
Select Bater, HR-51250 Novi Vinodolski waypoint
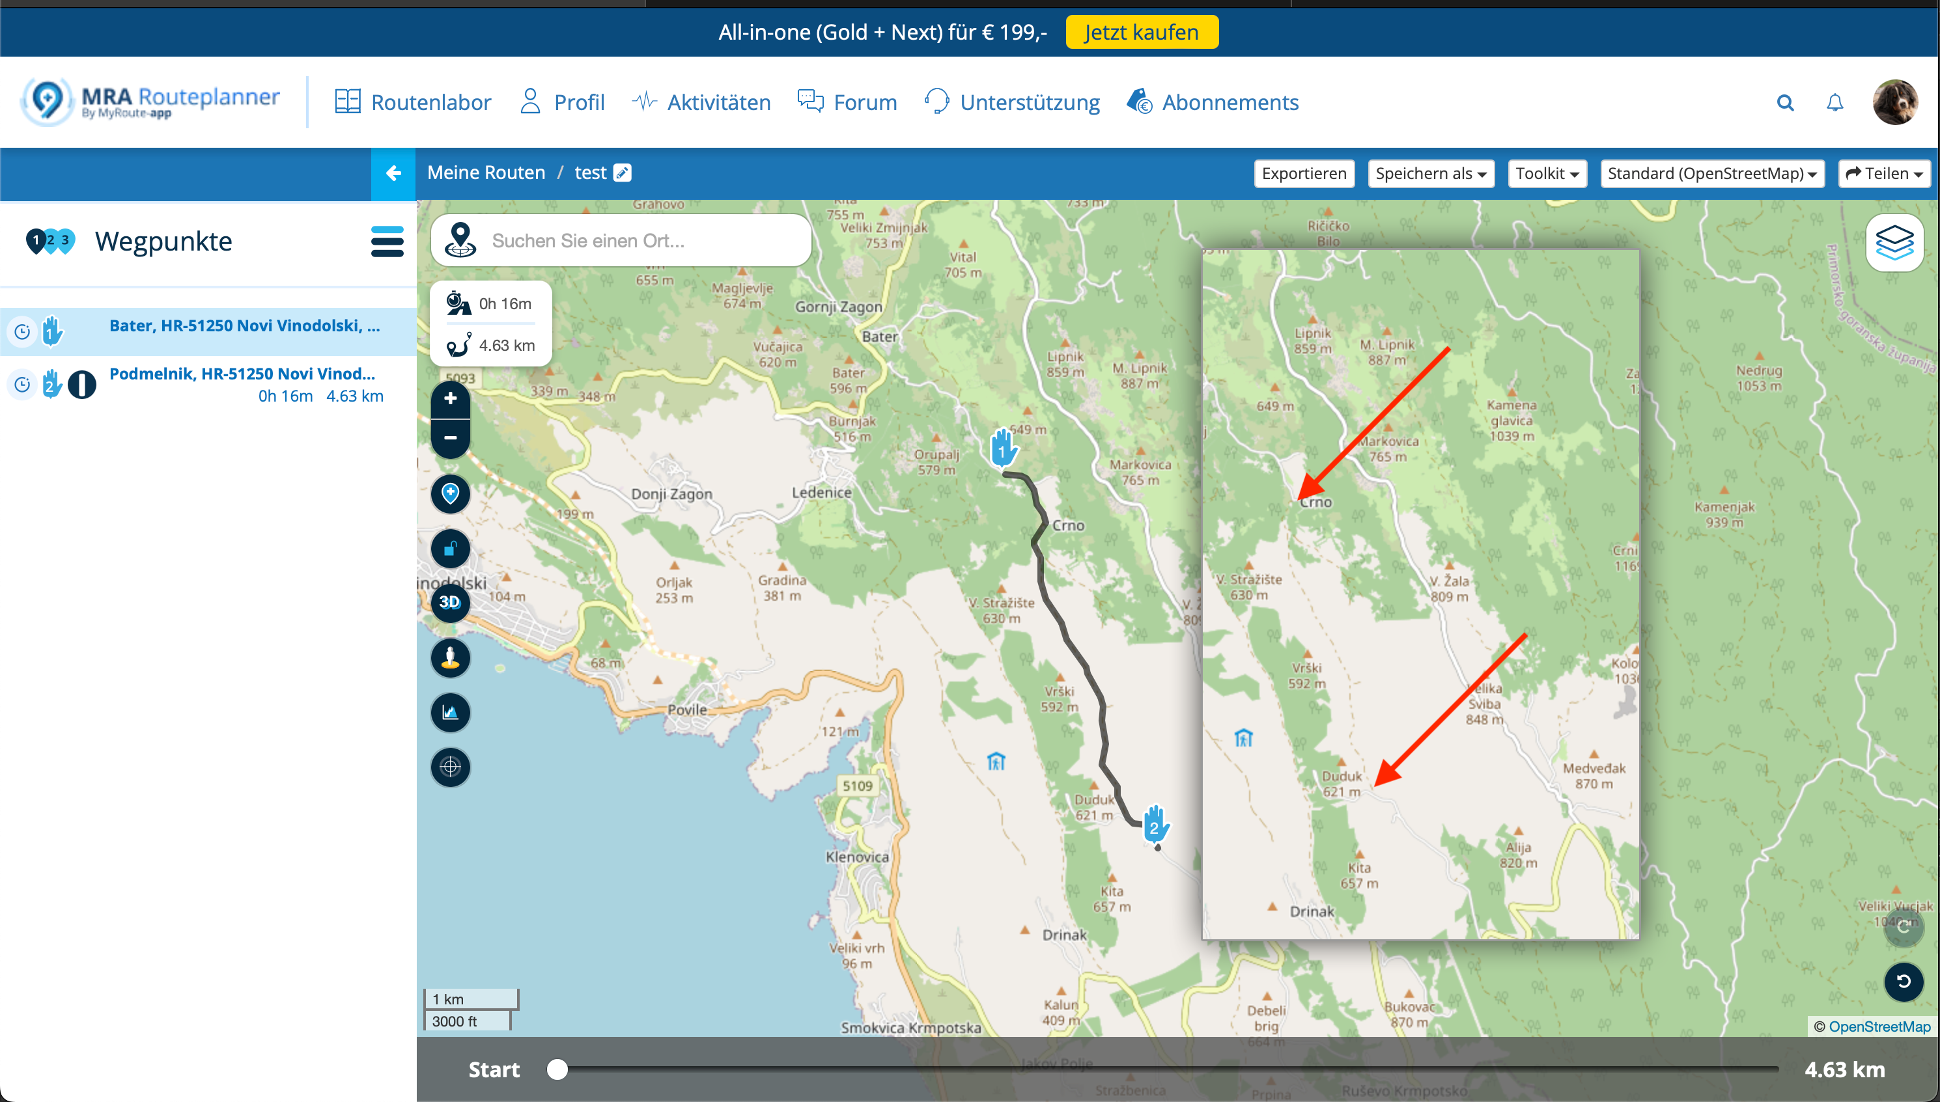tap(245, 325)
